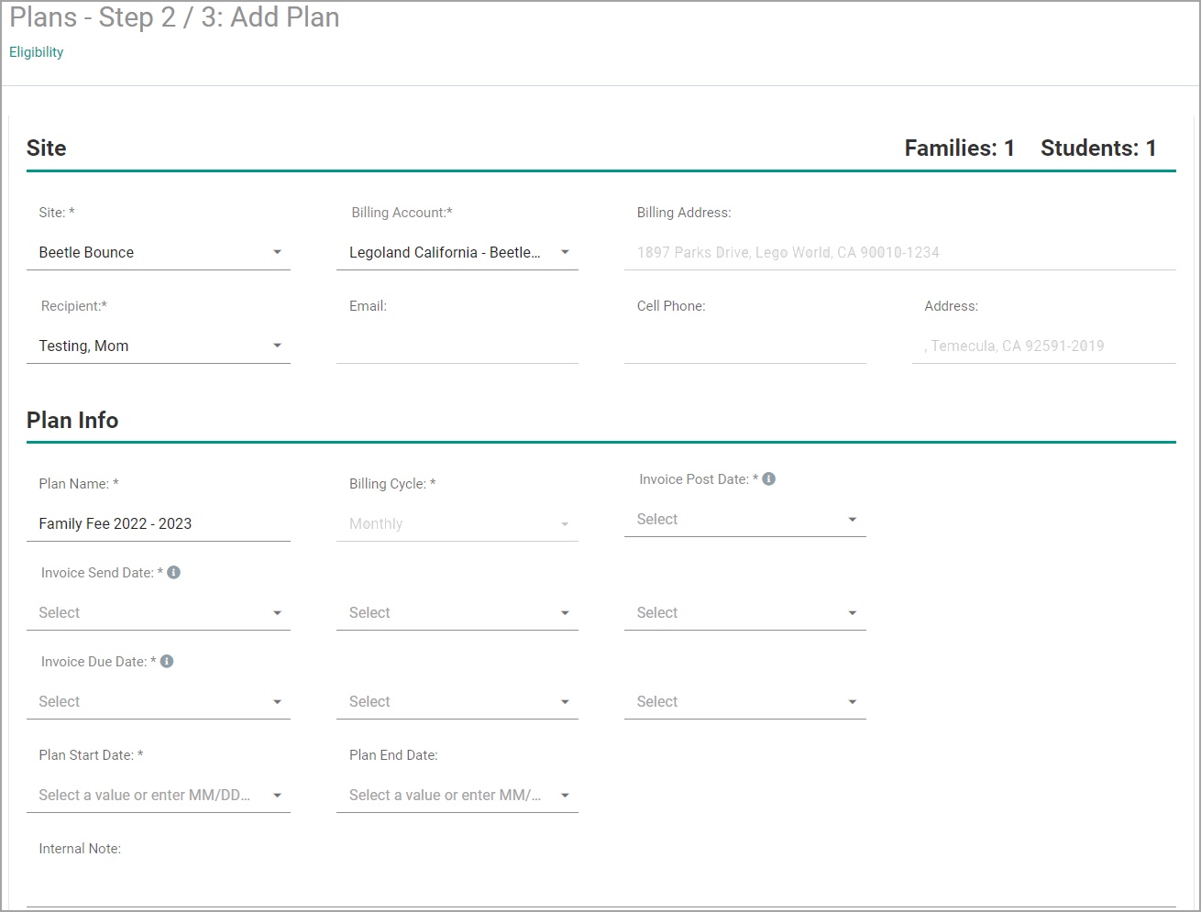Open second Invoice Due Date Select dropdown
The image size is (1201, 912).
click(x=457, y=701)
